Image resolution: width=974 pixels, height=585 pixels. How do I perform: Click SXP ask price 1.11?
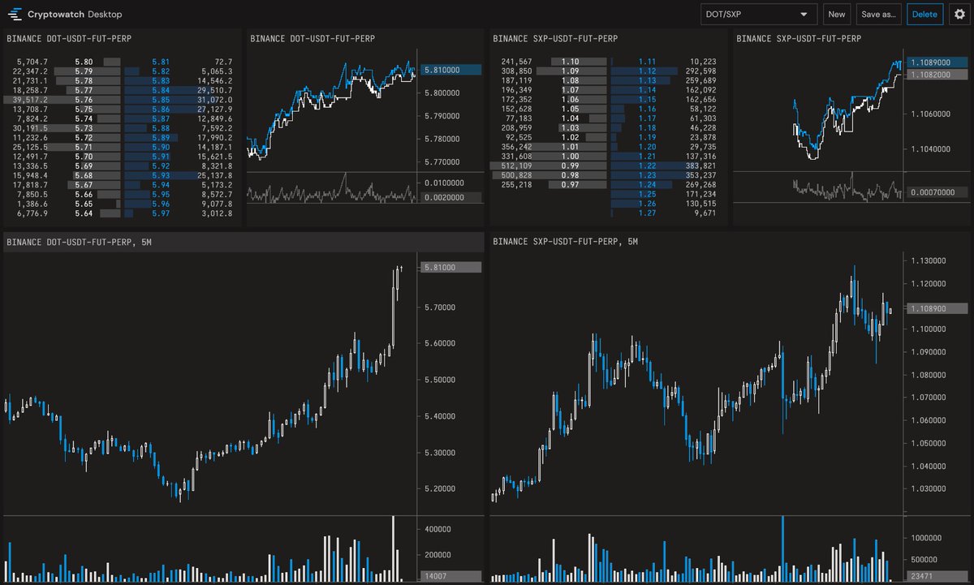(647, 62)
